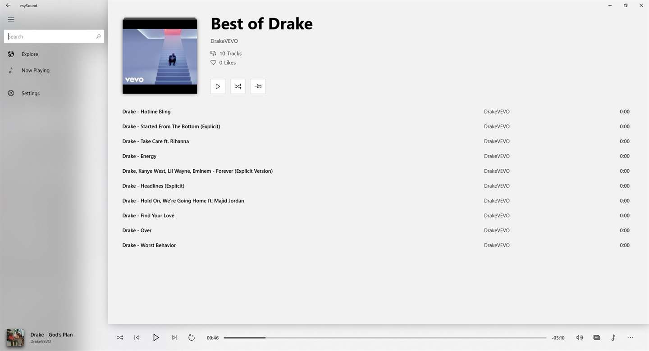Skip to the next track
Screen dimensions: 649x351
point(174,337)
